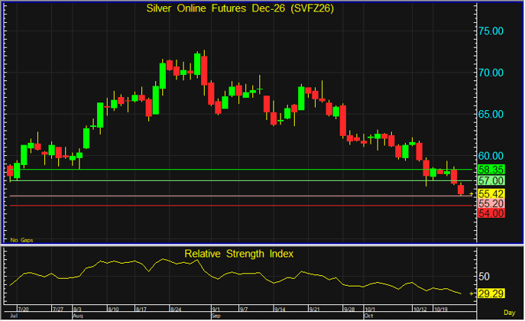Click the pink 55.20 level tag
The height and width of the screenshot is (321, 525).
click(491, 203)
